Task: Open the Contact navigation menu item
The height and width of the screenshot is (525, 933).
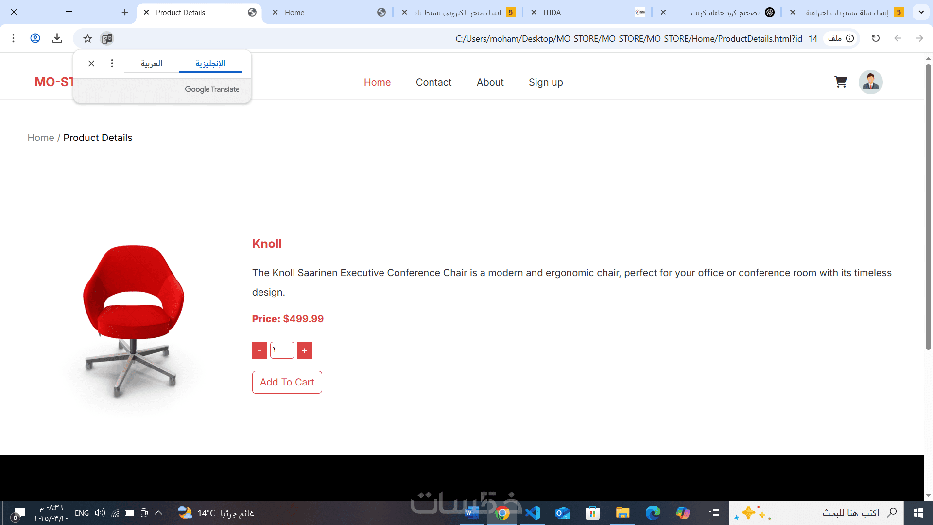Action: coord(433,82)
